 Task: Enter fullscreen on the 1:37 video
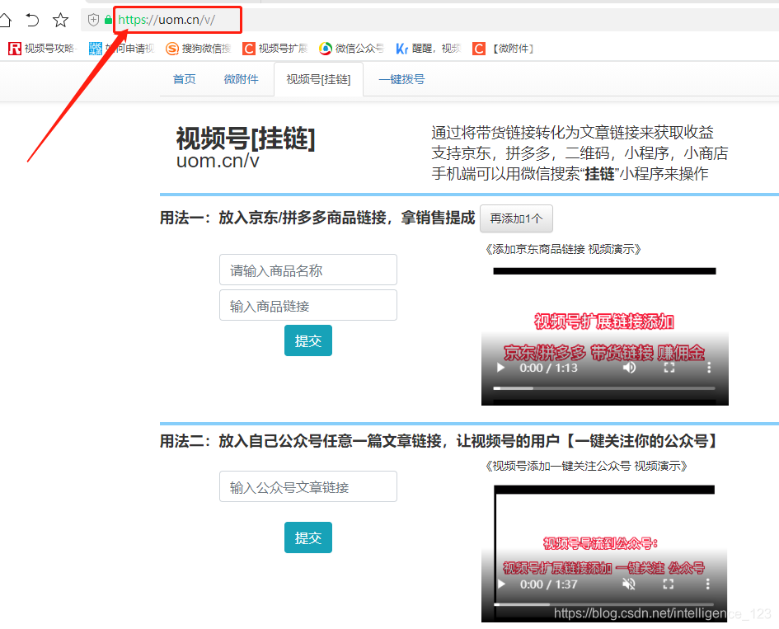point(669,584)
